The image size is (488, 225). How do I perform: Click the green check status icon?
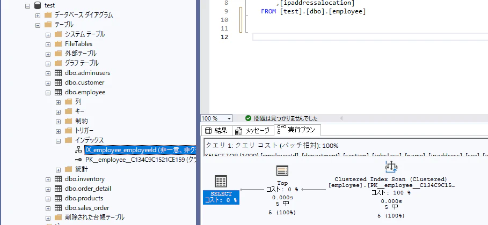point(248,118)
